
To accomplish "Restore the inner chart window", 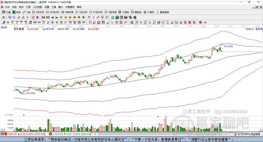I will [257, 7].
